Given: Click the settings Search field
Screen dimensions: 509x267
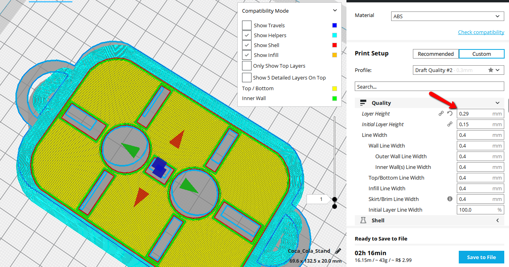Looking at the screenshot, I should (x=430, y=87).
